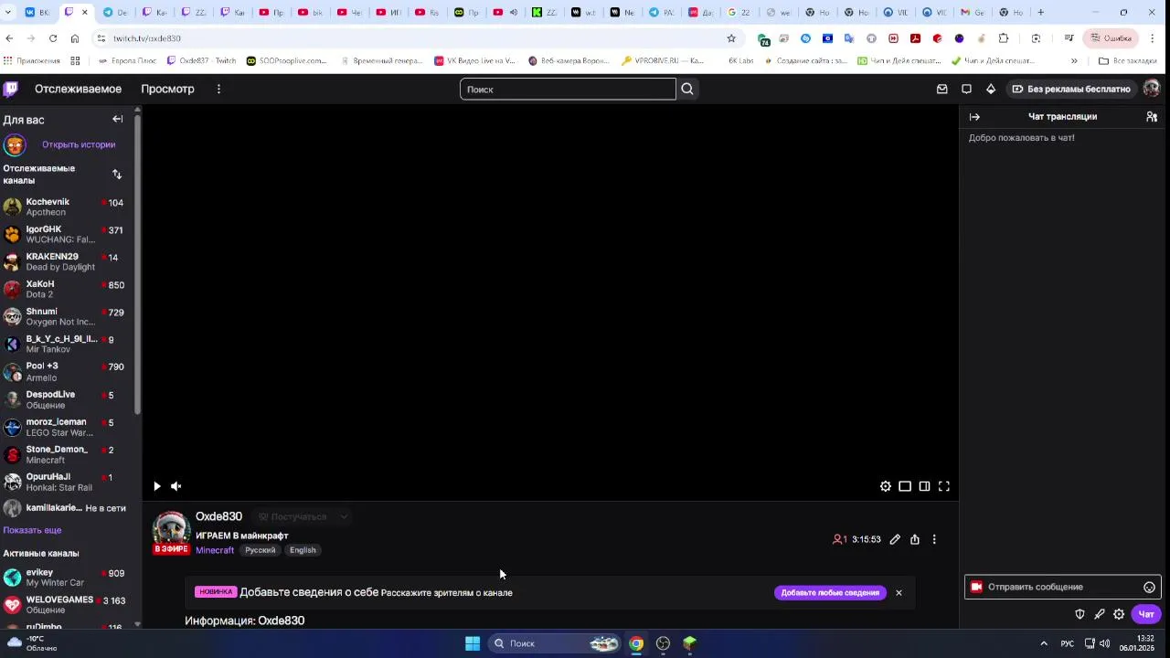Play the stream video
Image resolution: width=1170 pixels, height=658 pixels.
point(157,486)
